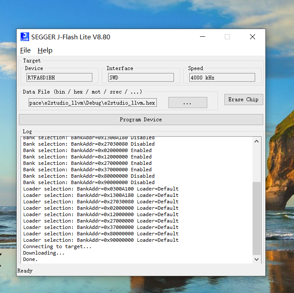This screenshot has height=293, width=294.
Task: Click log line 'Bank selection: BankAddr=0x27030080 Disabled'
Action: click(x=89, y=144)
